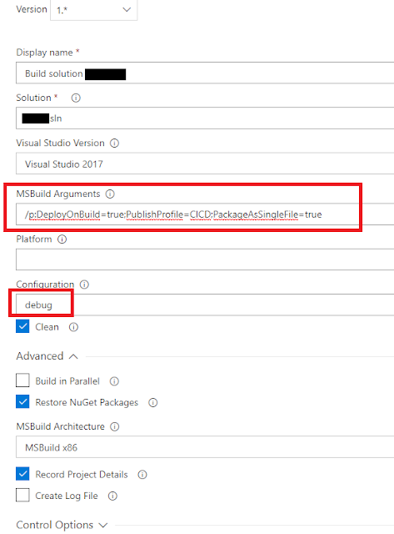Show info for MSBuild Architecture
Image resolution: width=394 pixels, height=534 pixels.
pyautogui.click(x=115, y=426)
